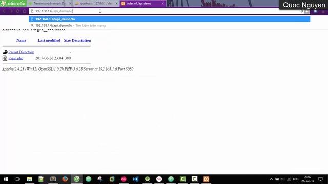Switch to the Transmitting Network tab
The height and width of the screenshot is (184, 328).
49,4
